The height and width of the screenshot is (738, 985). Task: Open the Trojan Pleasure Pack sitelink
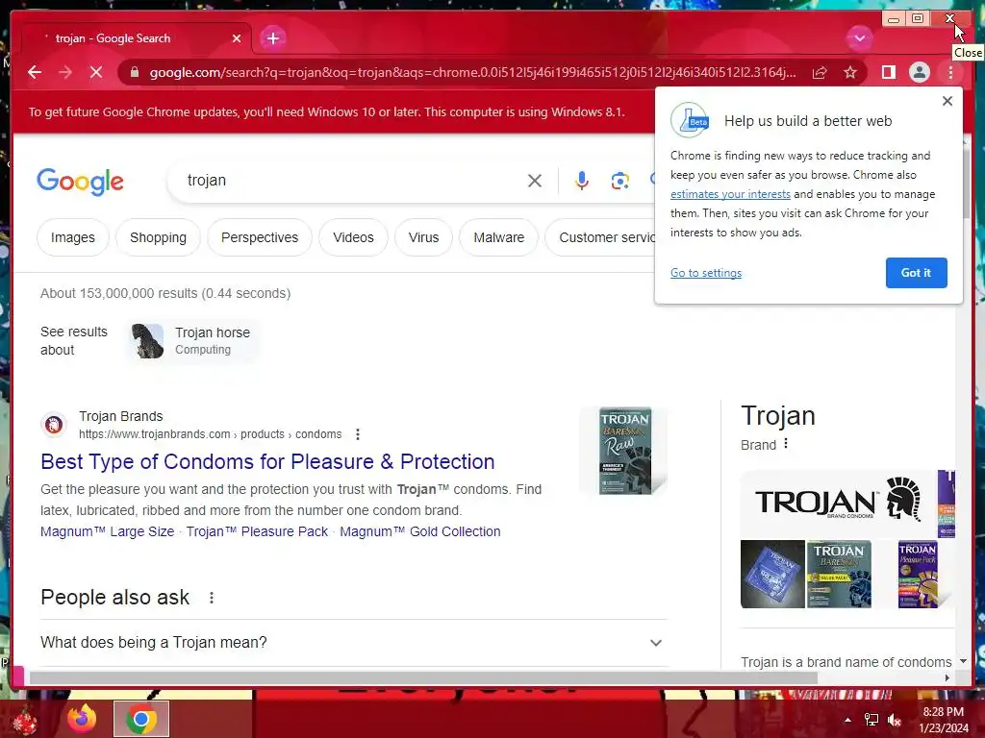coord(257,531)
